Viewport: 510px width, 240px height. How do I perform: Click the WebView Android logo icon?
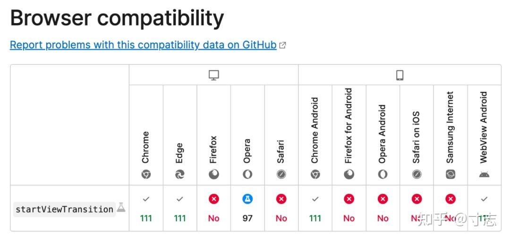pyautogui.click(x=484, y=174)
